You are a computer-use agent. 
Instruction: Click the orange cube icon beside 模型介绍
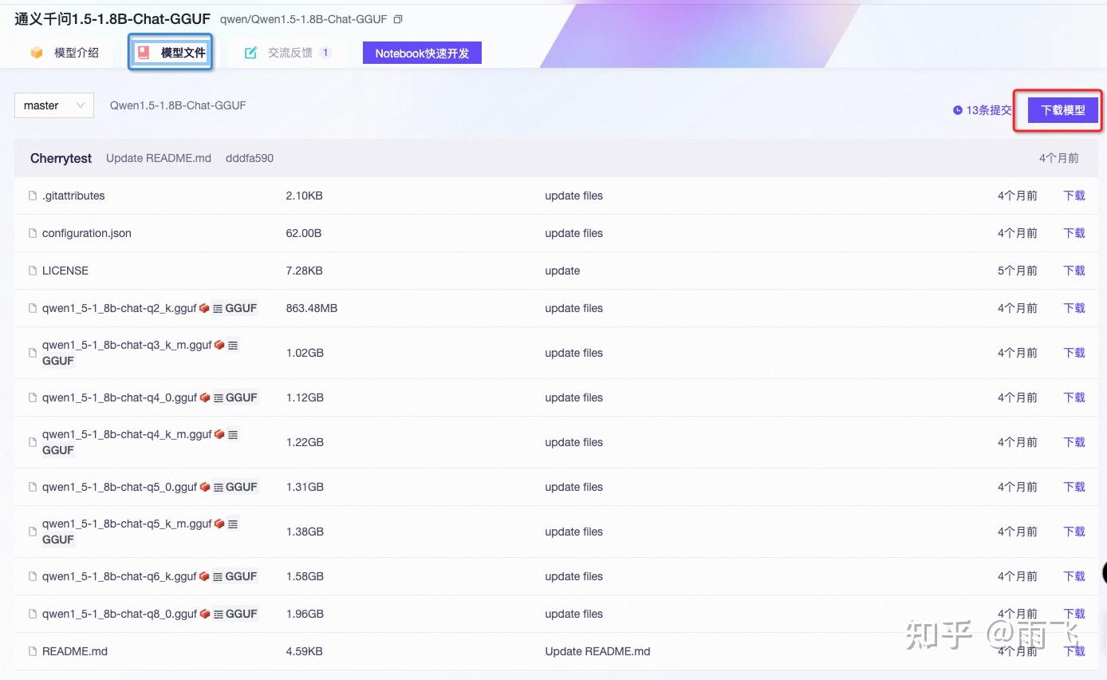[x=37, y=52]
